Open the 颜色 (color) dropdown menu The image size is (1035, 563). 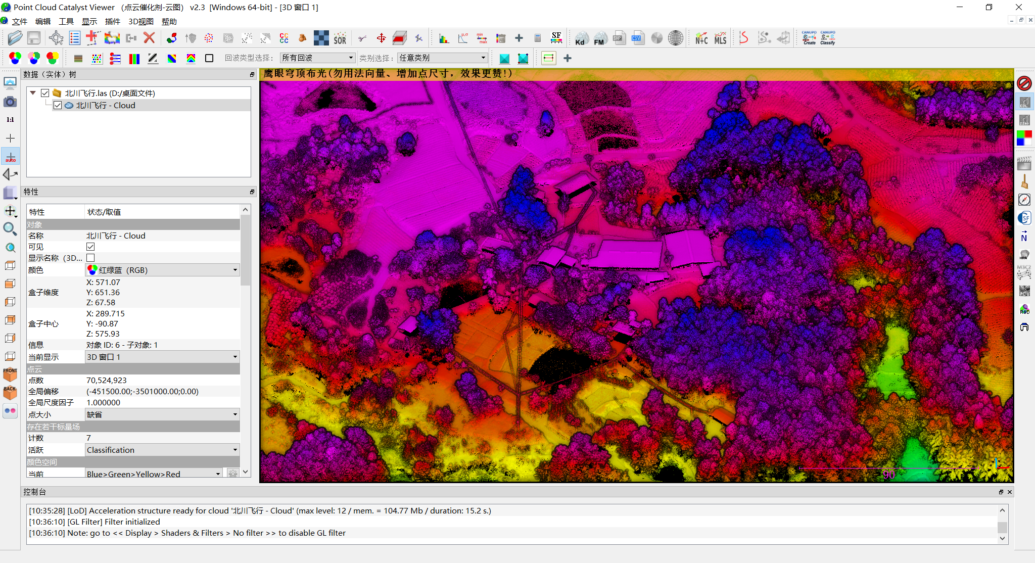[x=162, y=270]
